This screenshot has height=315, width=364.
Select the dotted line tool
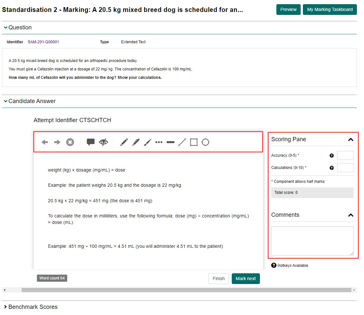[x=159, y=142]
